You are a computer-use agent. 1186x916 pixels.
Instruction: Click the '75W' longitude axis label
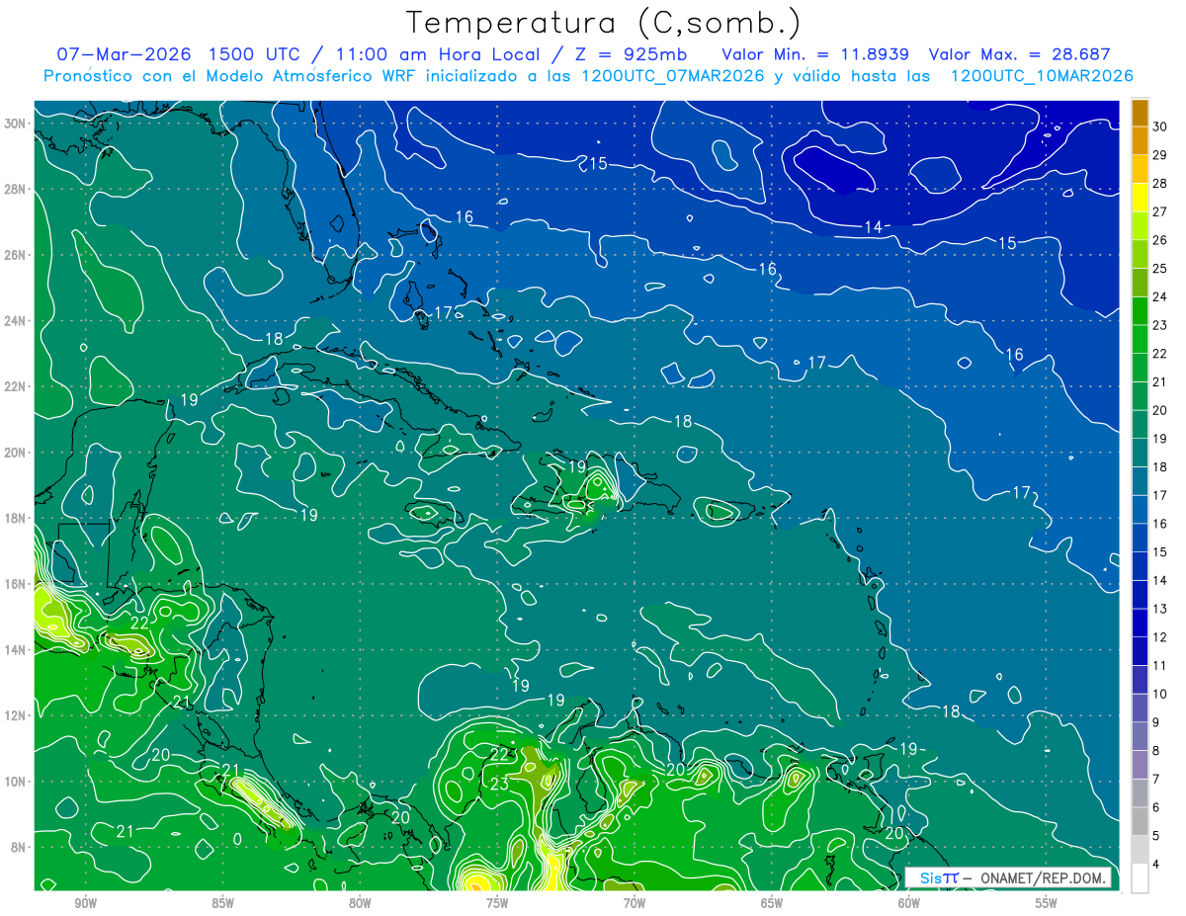point(497,903)
